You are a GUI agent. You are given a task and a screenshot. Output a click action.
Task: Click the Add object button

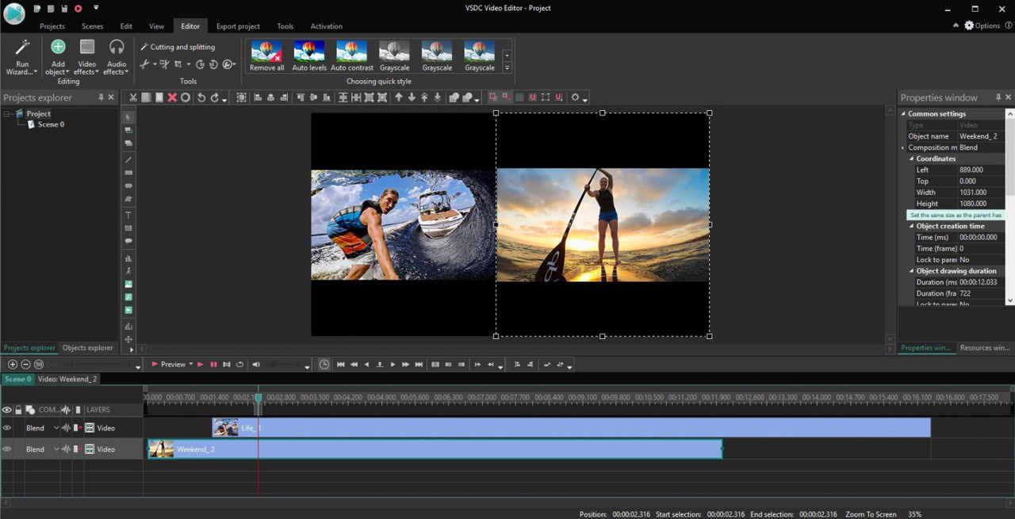(58, 57)
